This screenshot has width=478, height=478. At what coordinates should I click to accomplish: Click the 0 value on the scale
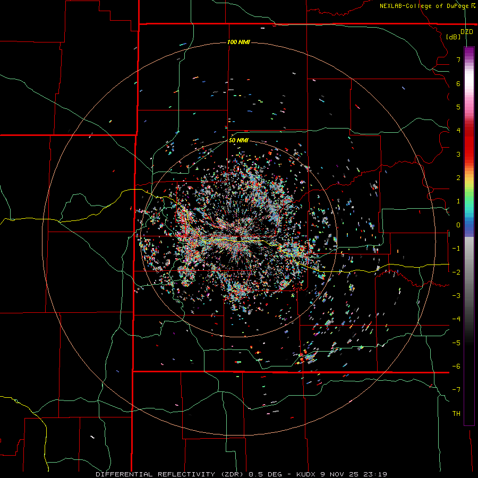click(x=458, y=225)
